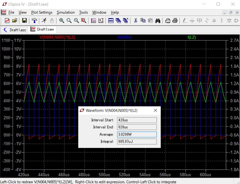The height and width of the screenshot is (184, 240).
Task: Open a file with the folder icon
Action: [x=15, y=20]
